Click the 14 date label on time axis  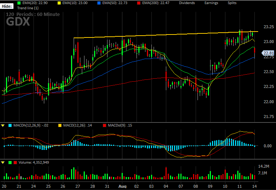coord(254,186)
